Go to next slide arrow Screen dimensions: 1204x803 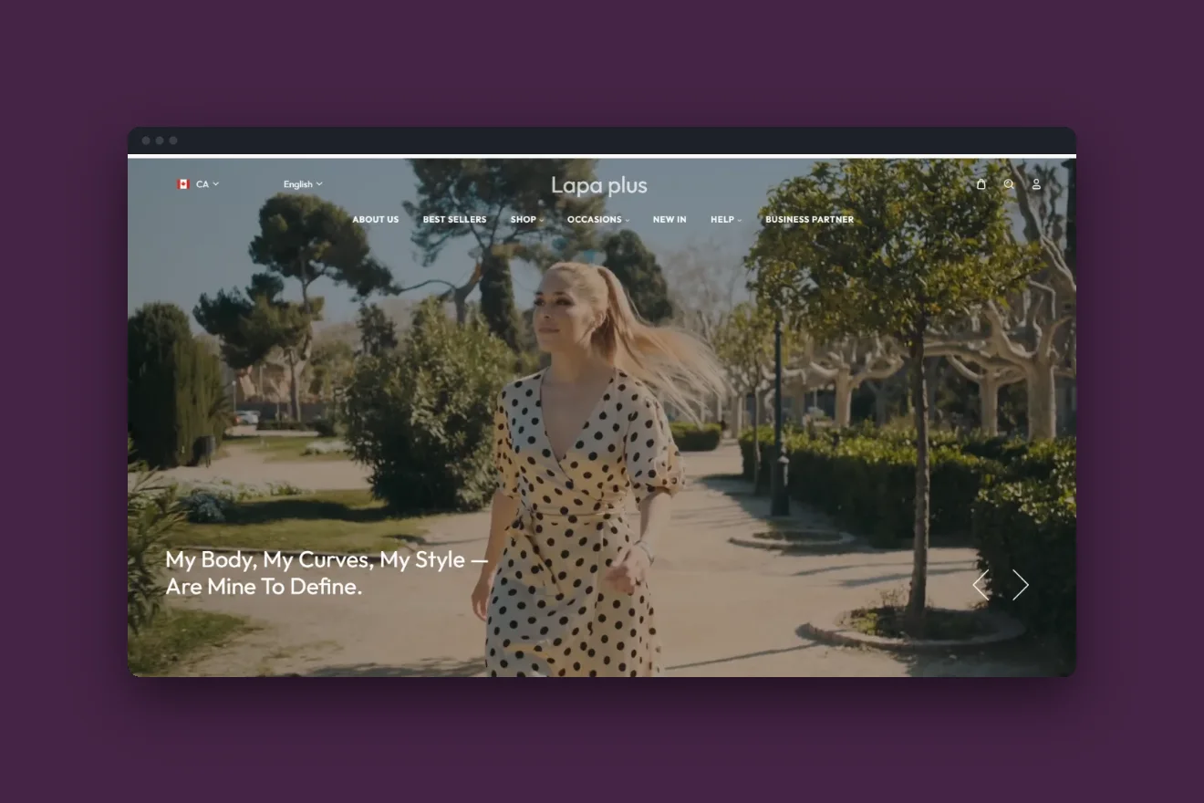point(1021,585)
